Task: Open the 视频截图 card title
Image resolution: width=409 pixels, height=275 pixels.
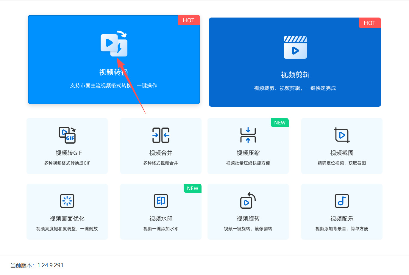Action: pyautogui.click(x=342, y=153)
